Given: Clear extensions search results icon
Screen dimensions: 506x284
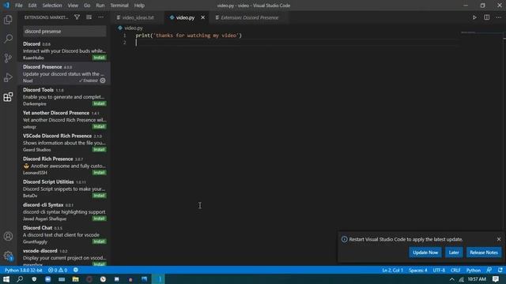Looking at the screenshot, I should (89, 17).
